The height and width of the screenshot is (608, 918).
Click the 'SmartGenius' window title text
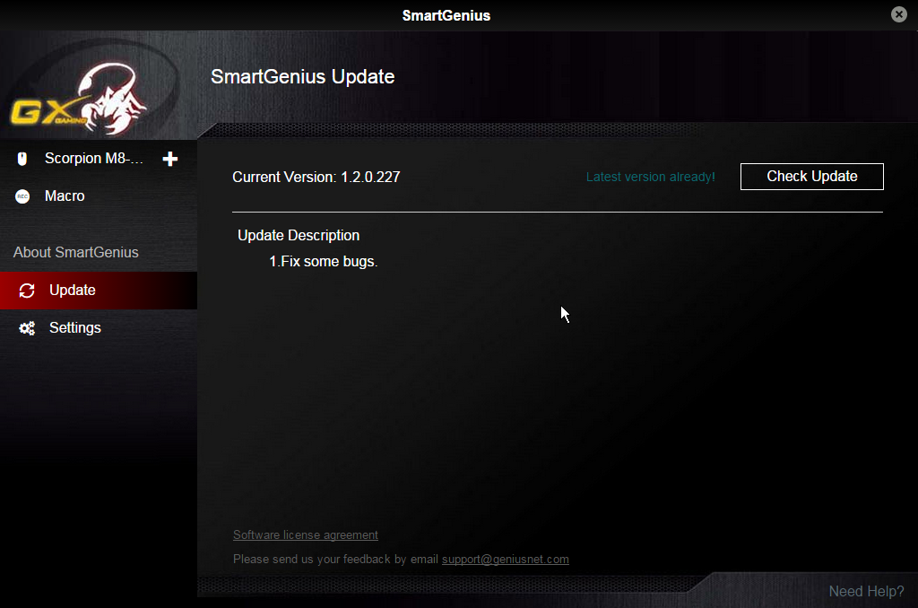pyautogui.click(x=446, y=16)
